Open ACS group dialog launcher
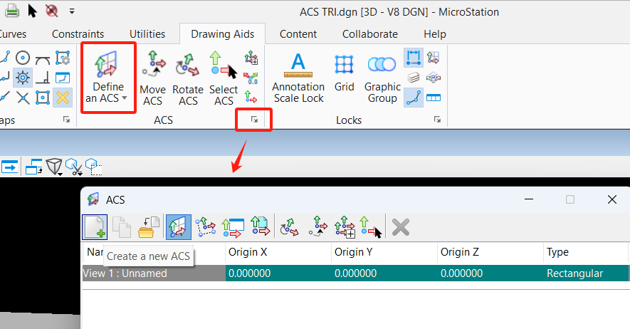 (x=254, y=120)
